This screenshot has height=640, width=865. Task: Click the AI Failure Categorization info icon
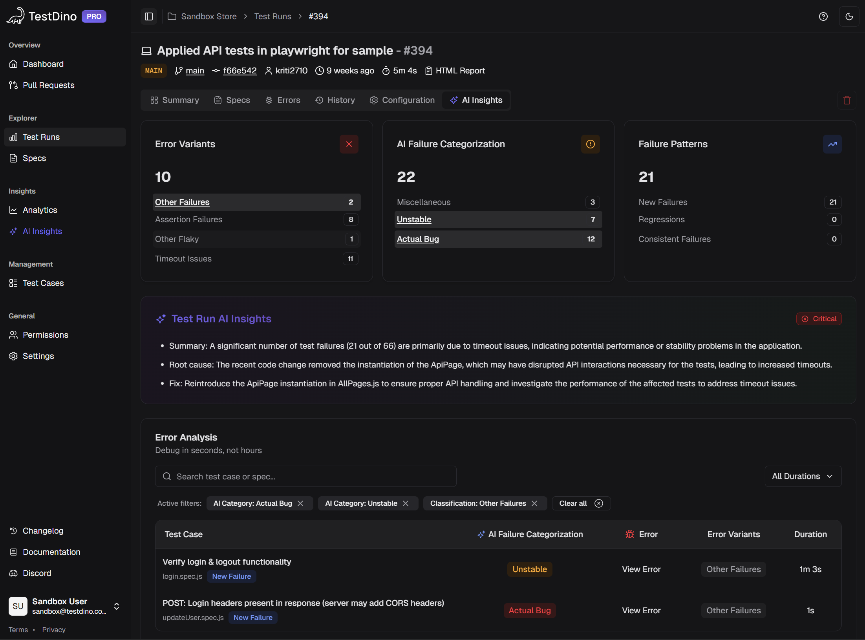[590, 144]
